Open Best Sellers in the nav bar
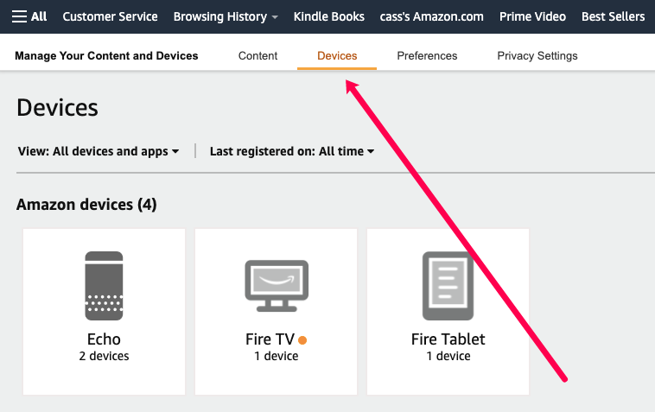This screenshot has height=412, width=655. click(x=613, y=16)
